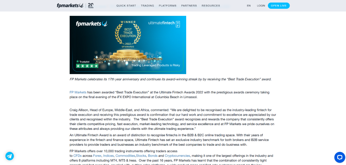Follow the Indices link

pos(108,156)
